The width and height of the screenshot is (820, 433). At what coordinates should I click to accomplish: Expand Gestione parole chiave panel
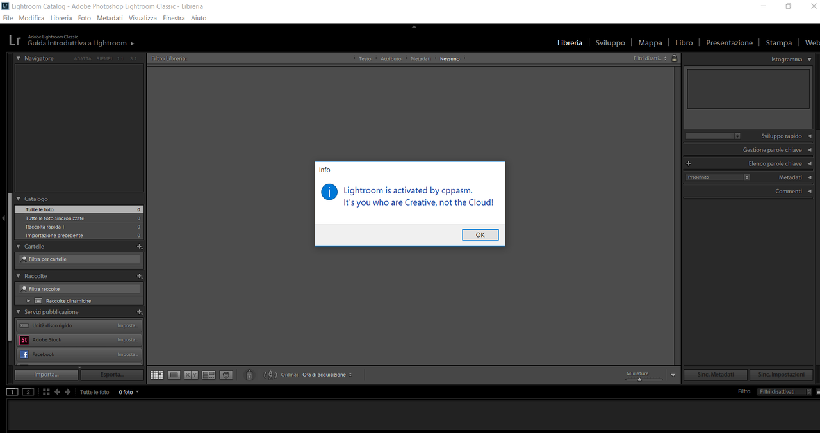click(810, 150)
